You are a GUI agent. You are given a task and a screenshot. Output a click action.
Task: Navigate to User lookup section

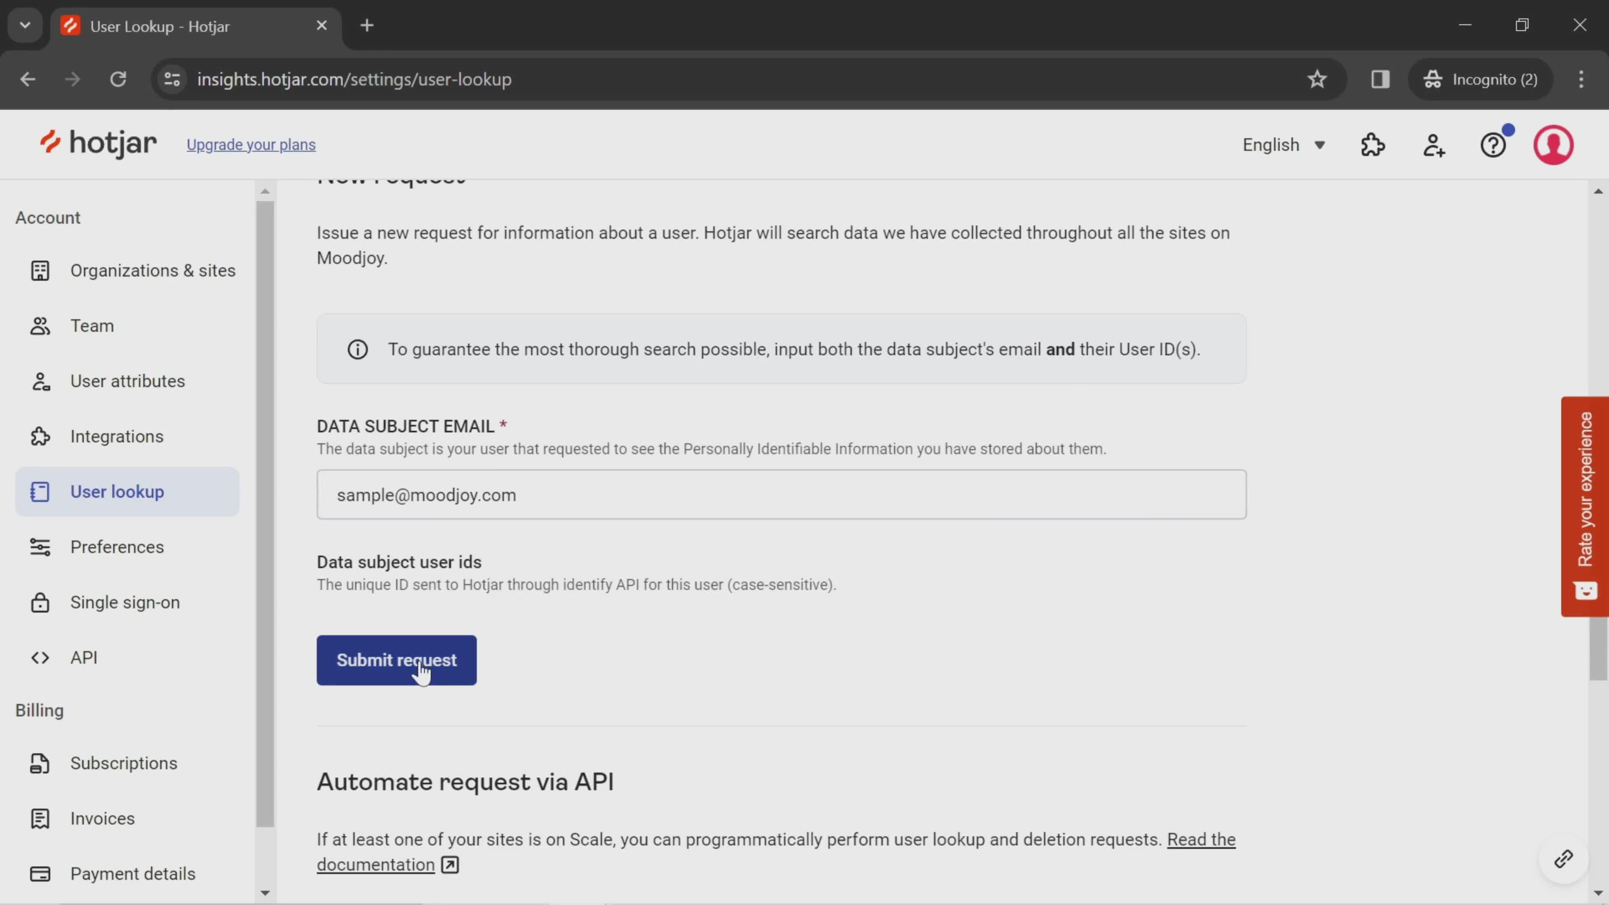[x=117, y=491]
